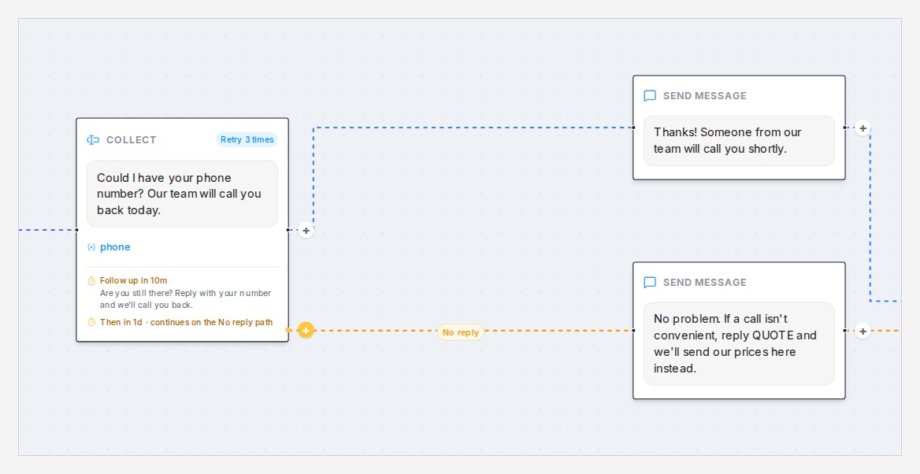Click the Collect node type icon
Screen dimensions: 920x474
93,139
